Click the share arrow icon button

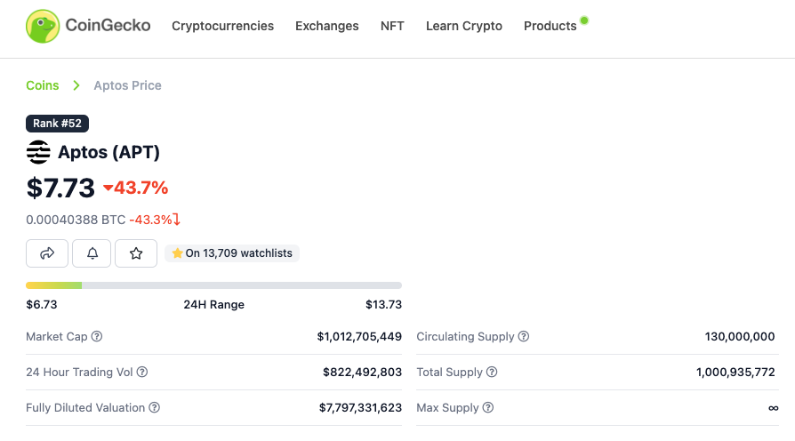(x=47, y=253)
